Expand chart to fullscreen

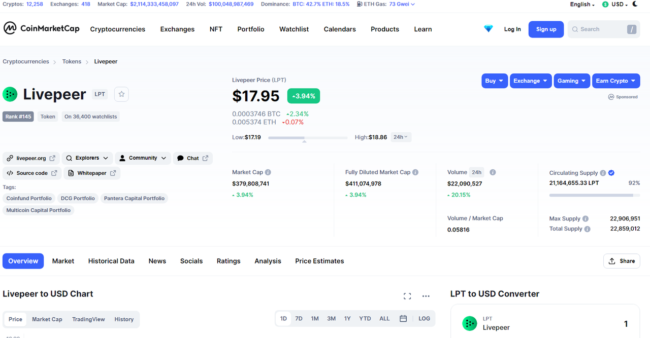click(x=407, y=296)
